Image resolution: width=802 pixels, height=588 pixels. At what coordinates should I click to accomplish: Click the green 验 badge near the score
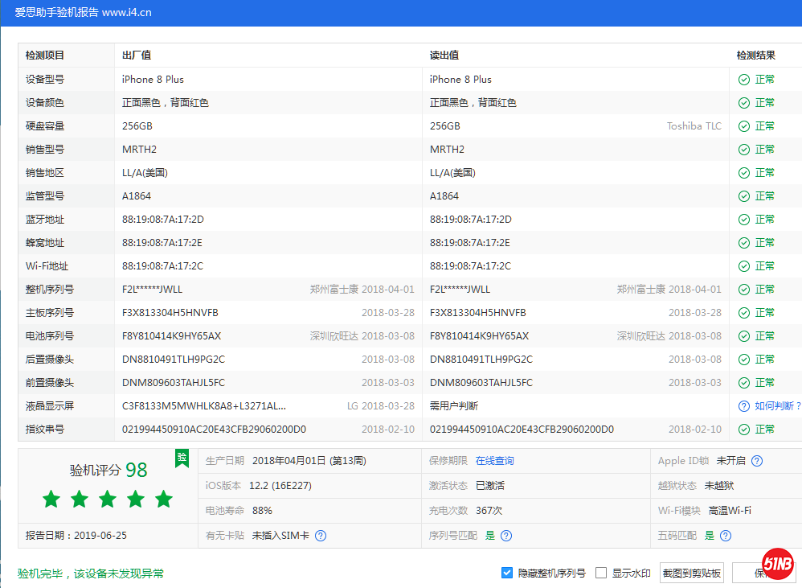click(x=182, y=458)
